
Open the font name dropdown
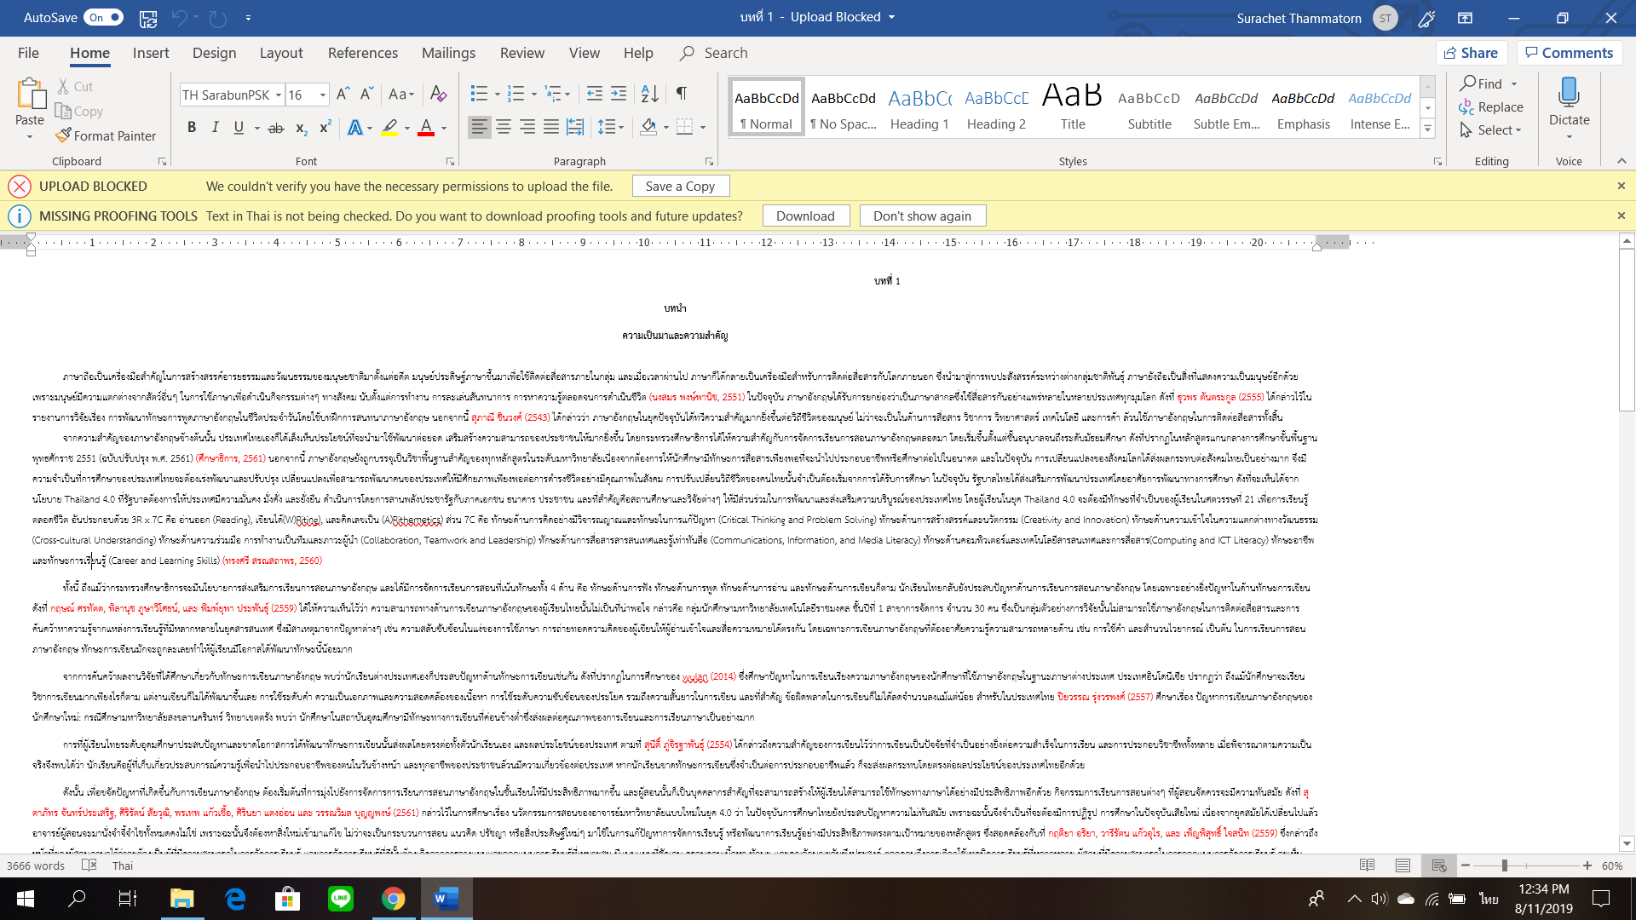point(279,95)
